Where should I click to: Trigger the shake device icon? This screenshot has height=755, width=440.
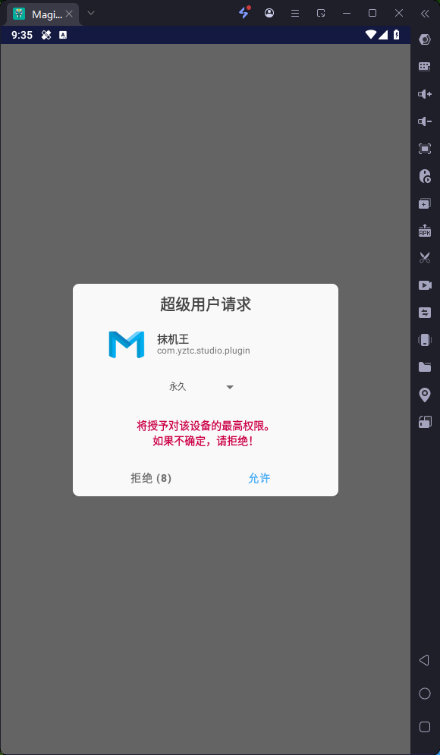coord(425,340)
